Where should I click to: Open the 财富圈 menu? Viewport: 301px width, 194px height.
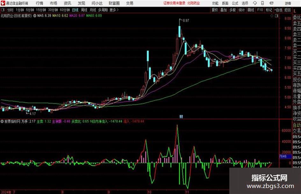(114, 3)
